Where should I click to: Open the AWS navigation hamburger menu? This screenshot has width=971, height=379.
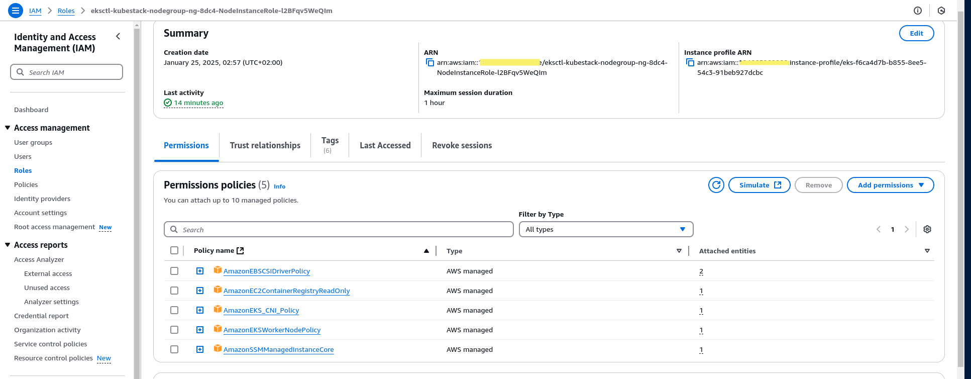point(16,11)
